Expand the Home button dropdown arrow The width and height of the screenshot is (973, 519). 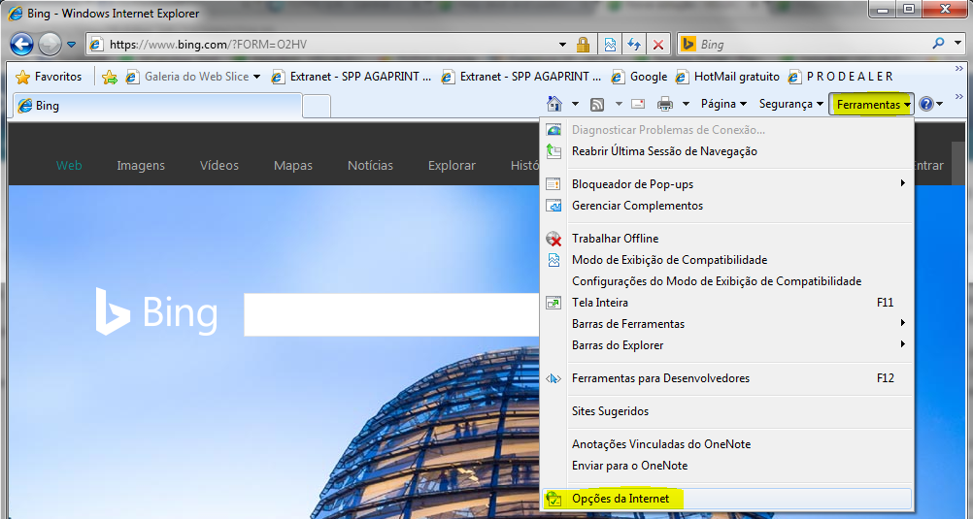(x=575, y=104)
